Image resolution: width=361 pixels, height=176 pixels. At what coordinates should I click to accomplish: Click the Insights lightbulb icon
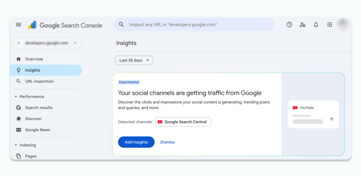click(x=19, y=70)
